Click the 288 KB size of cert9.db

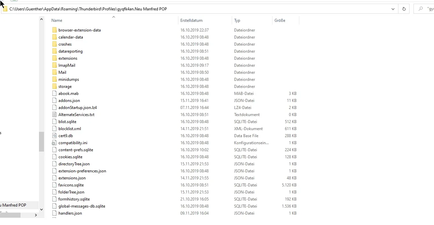291,136
